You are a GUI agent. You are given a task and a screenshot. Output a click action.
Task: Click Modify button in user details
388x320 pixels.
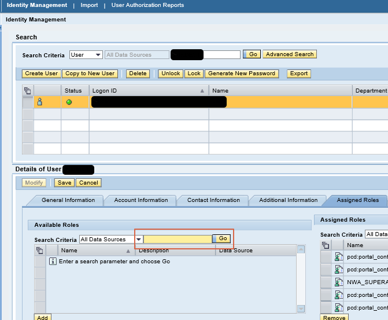pyautogui.click(x=34, y=183)
